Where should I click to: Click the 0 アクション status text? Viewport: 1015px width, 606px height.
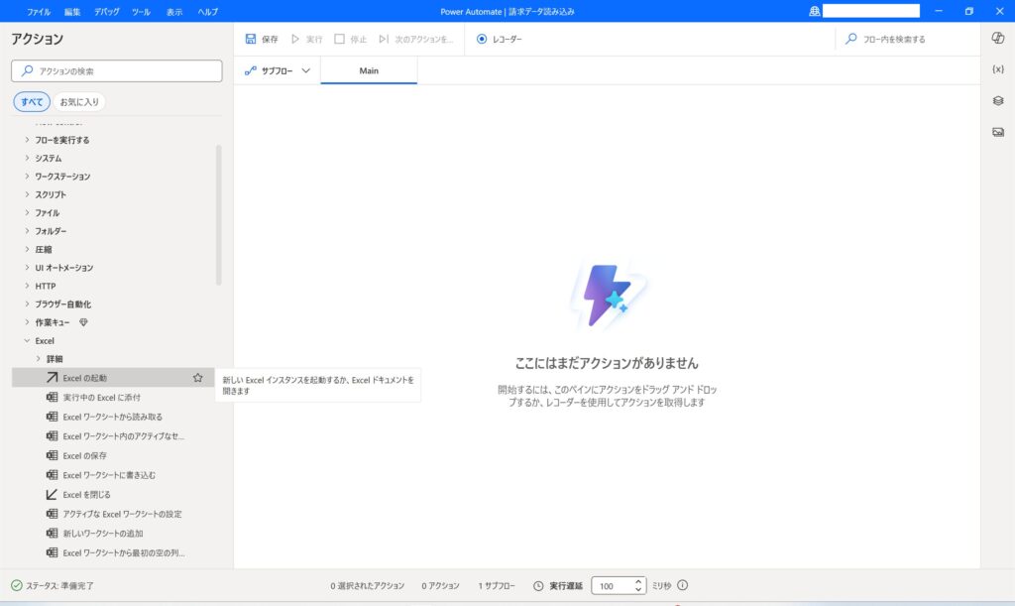pyautogui.click(x=440, y=585)
